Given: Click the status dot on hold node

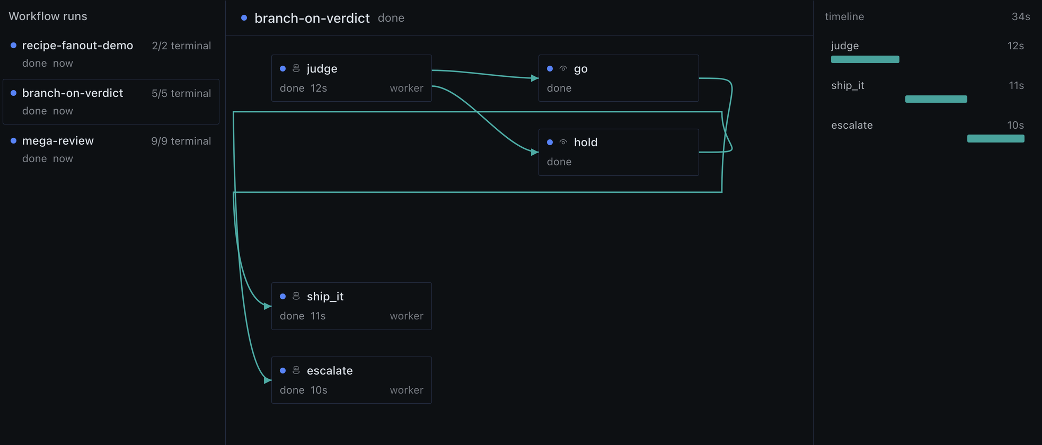Looking at the screenshot, I should 550,143.
